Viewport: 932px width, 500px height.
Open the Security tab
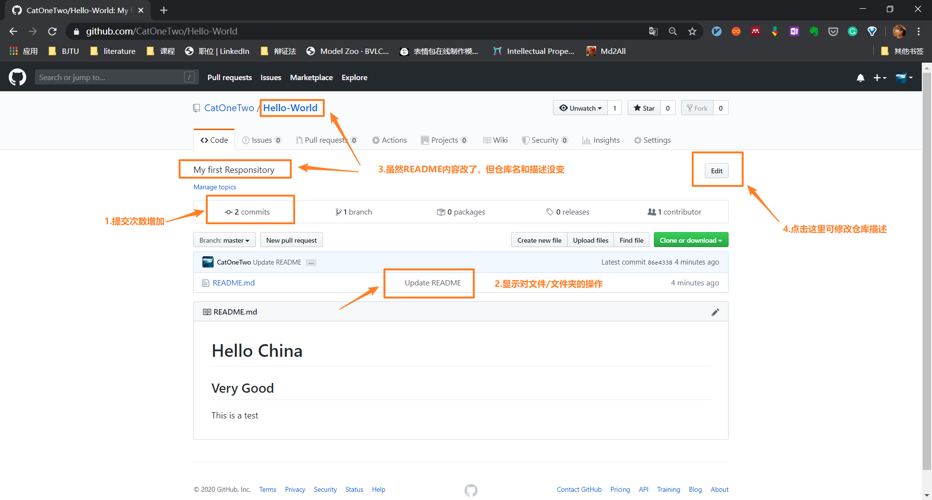pos(545,140)
